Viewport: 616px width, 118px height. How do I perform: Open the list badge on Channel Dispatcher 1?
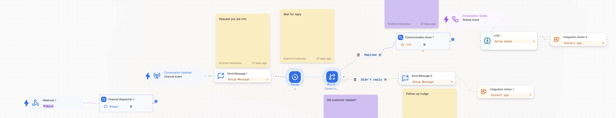153,103
